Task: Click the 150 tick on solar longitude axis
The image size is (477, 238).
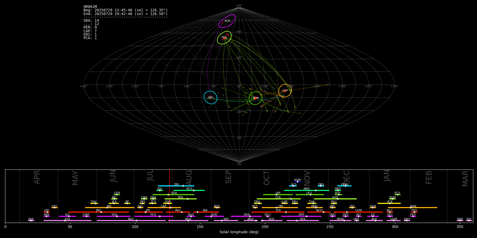Action: (200, 227)
